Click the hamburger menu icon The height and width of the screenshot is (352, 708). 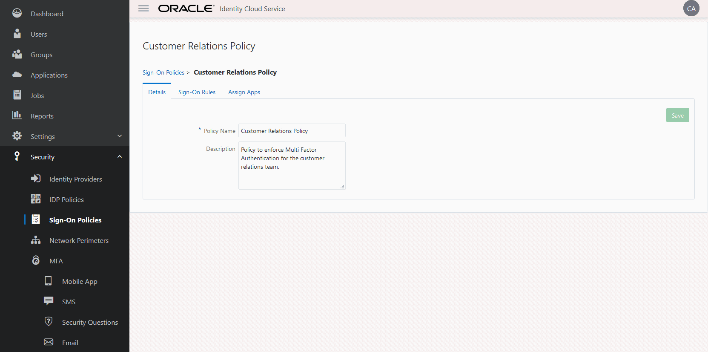(x=143, y=9)
